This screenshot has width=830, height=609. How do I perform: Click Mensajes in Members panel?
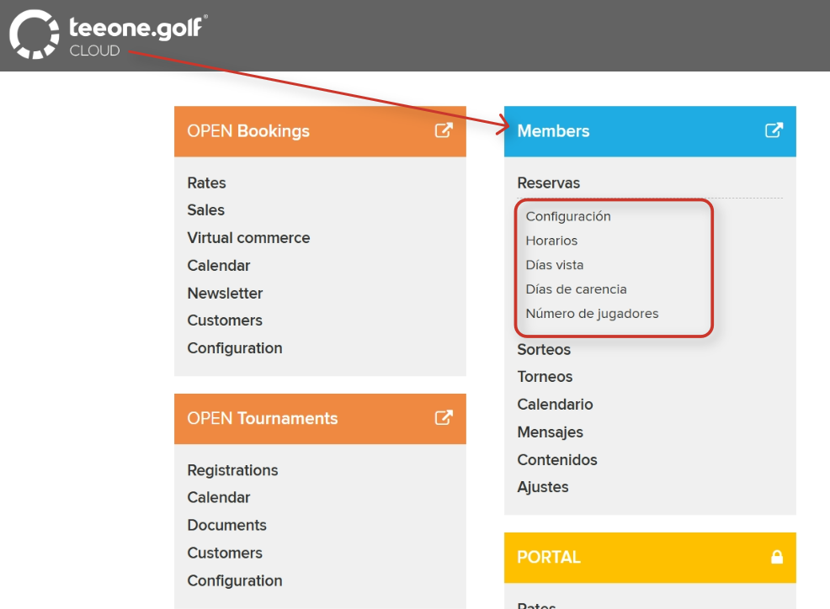[550, 432]
